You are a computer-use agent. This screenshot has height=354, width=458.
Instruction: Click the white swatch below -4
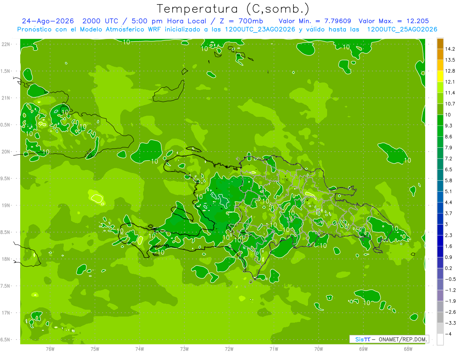440,339
